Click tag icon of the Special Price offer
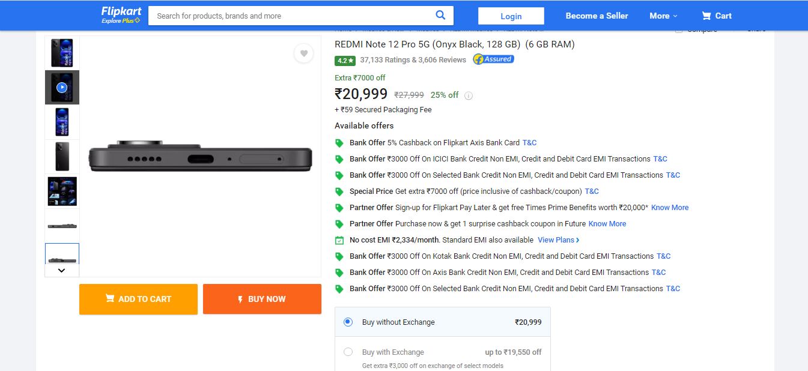The image size is (808, 371). (339, 192)
